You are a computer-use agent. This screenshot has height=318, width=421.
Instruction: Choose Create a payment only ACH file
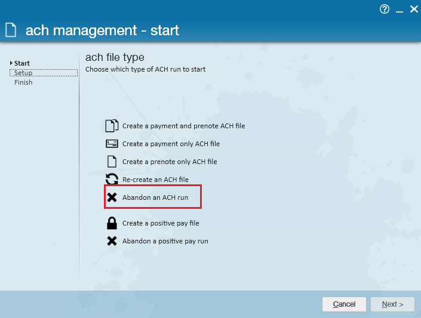pos(171,144)
